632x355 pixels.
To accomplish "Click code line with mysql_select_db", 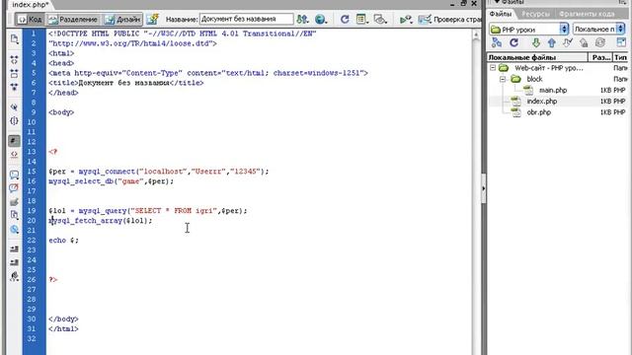I will coord(112,181).
